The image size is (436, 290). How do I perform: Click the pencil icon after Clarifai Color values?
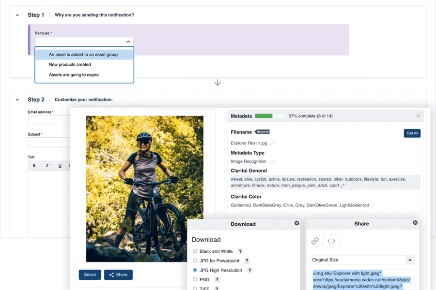click(x=373, y=205)
